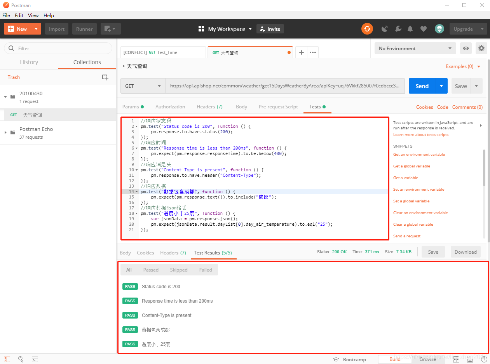Create a new collection with the folder-plus icon
The width and height of the screenshot is (490, 364).
click(105, 77)
